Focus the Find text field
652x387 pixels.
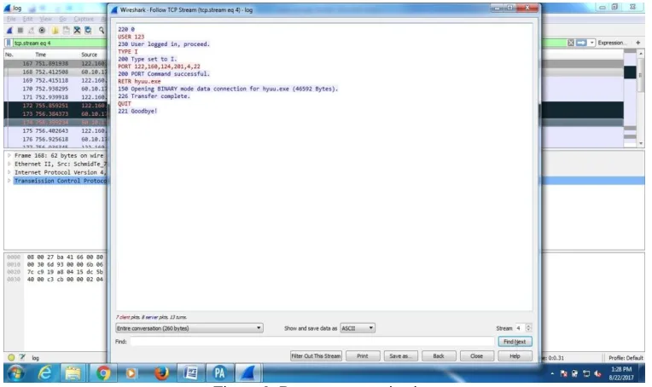(311, 341)
